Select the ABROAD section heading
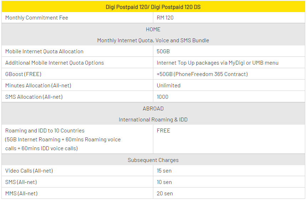The image size is (307, 201). pyautogui.click(x=153, y=108)
